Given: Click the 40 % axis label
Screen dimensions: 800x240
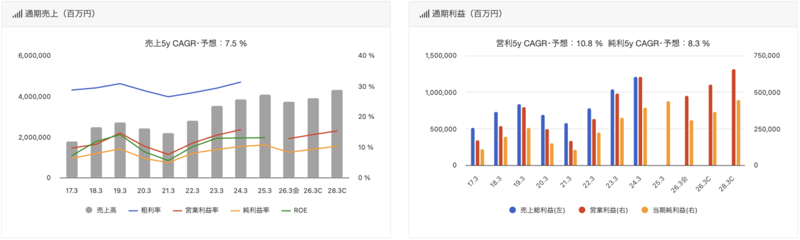Looking at the screenshot, I should 367,56.
